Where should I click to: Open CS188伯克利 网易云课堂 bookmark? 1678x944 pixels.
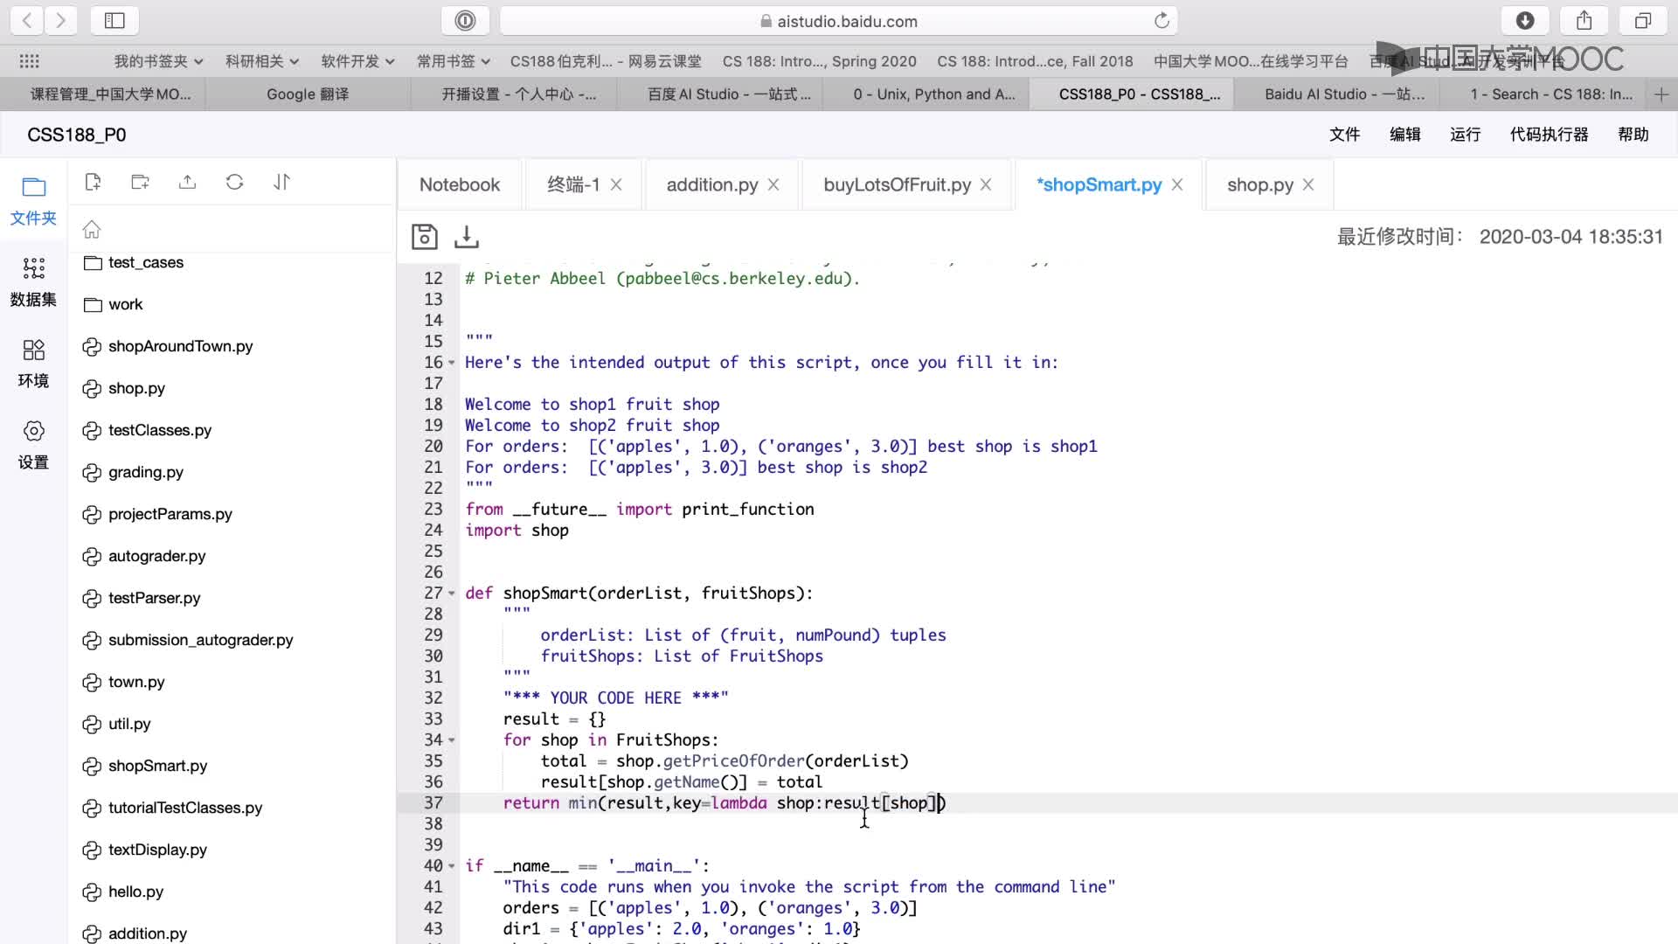click(606, 61)
